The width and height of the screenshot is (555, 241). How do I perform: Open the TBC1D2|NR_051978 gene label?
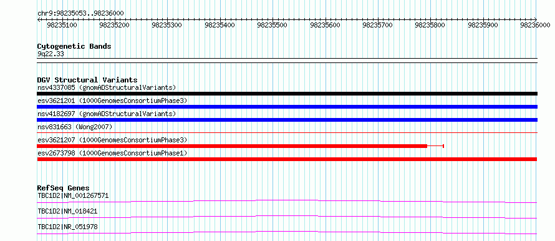pyautogui.click(x=67, y=227)
